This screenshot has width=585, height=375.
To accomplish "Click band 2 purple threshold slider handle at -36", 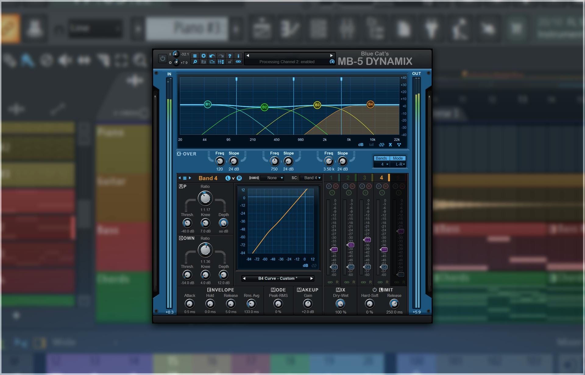I will pyautogui.click(x=350, y=245).
